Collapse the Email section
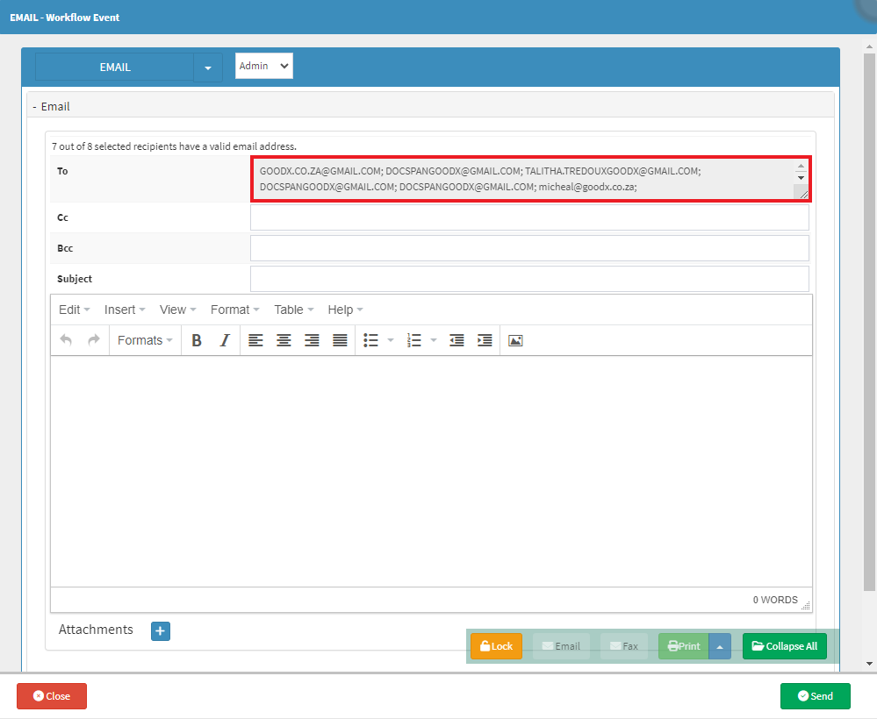 (35, 106)
